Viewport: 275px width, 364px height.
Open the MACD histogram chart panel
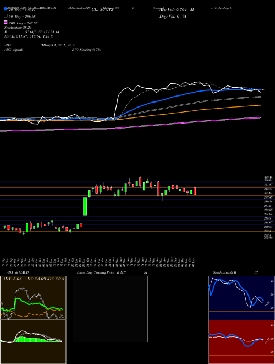pyautogui.click(x=33, y=342)
